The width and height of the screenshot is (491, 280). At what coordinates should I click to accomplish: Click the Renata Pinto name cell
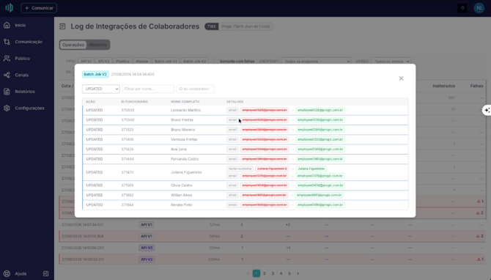coord(181,205)
